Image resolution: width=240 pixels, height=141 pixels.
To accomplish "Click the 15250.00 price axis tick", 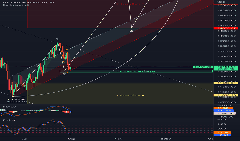I will pyautogui.click(x=227, y=10).
